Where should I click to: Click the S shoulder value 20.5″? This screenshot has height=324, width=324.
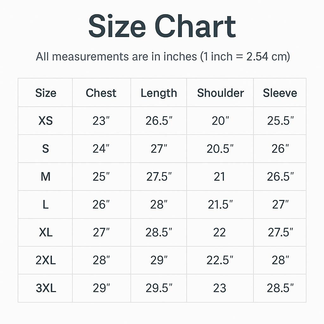(220, 149)
